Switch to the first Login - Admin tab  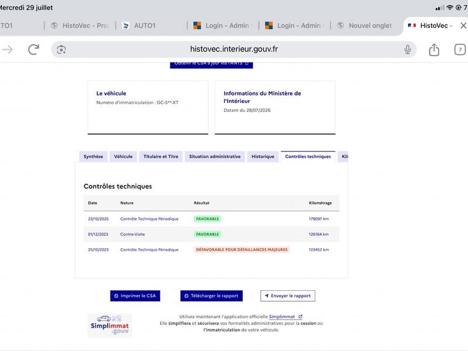point(223,26)
